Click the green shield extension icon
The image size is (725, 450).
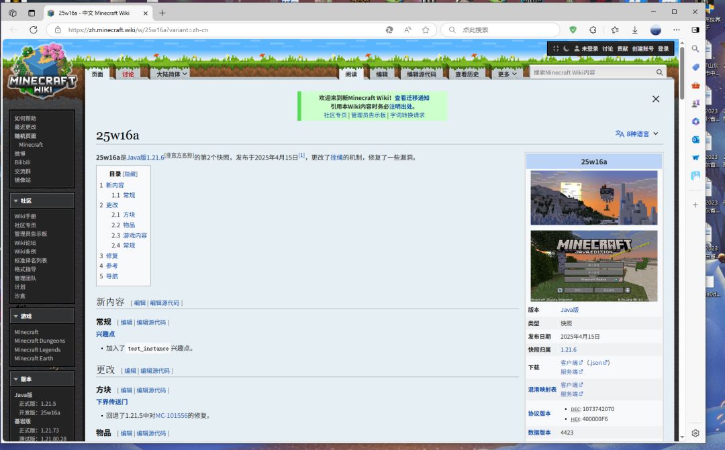point(573,30)
